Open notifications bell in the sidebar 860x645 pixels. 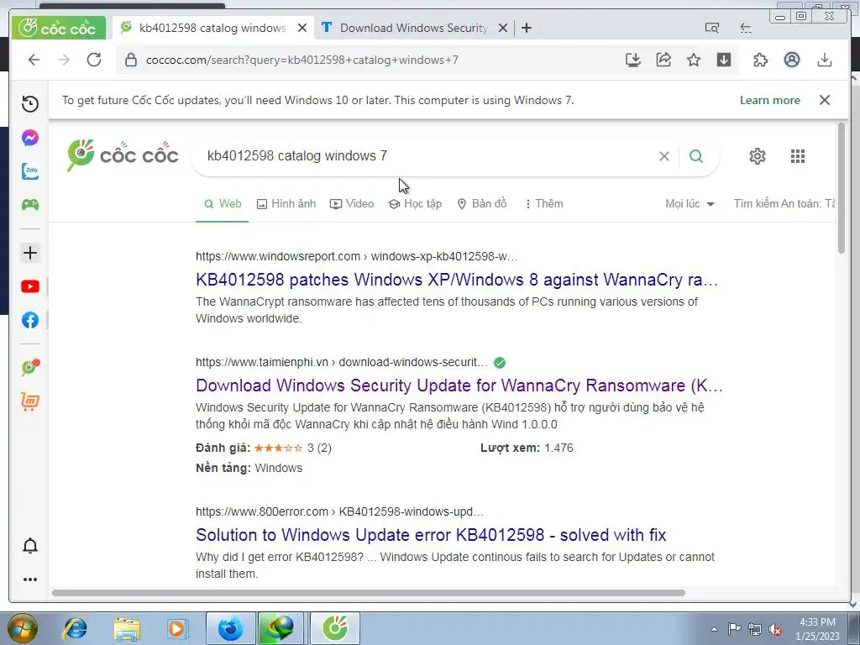coord(30,546)
